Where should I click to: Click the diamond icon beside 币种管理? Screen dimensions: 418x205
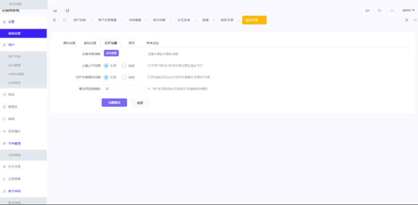4,144
